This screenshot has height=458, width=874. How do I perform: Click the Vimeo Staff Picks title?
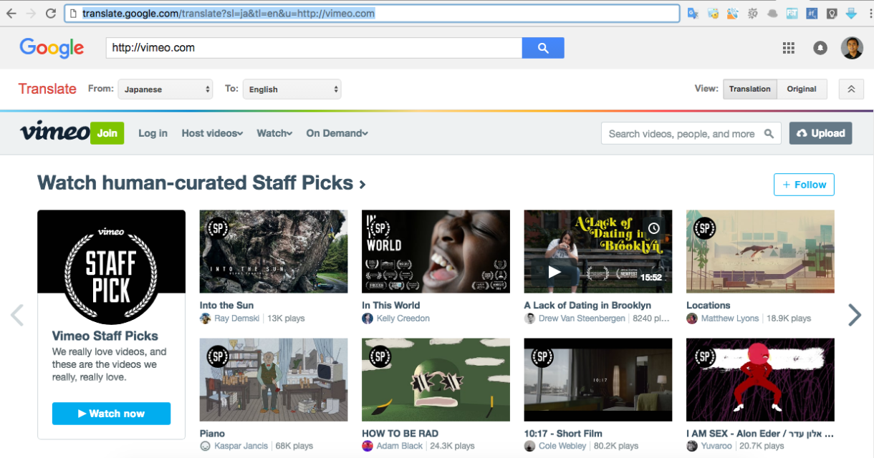[105, 336]
